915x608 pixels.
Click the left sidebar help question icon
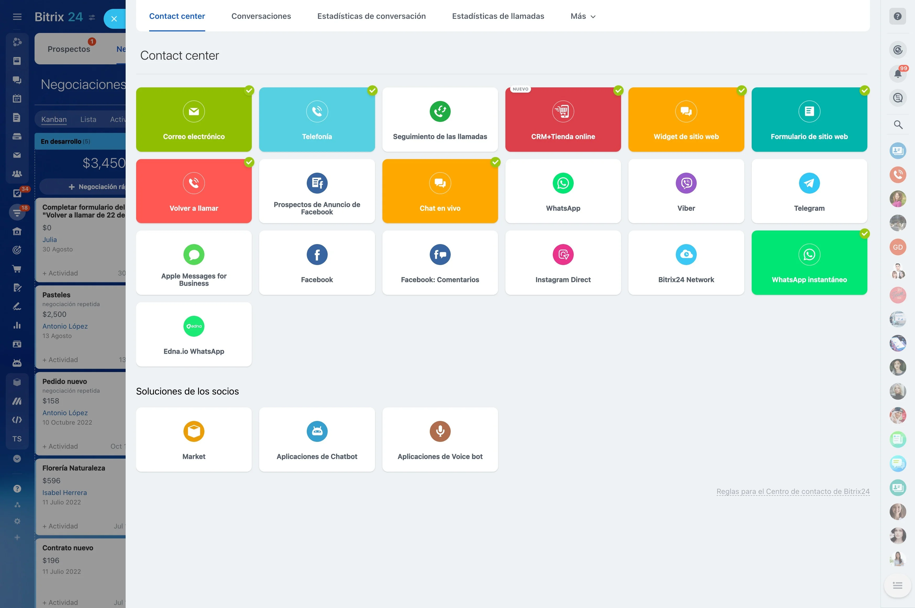pos(17,489)
